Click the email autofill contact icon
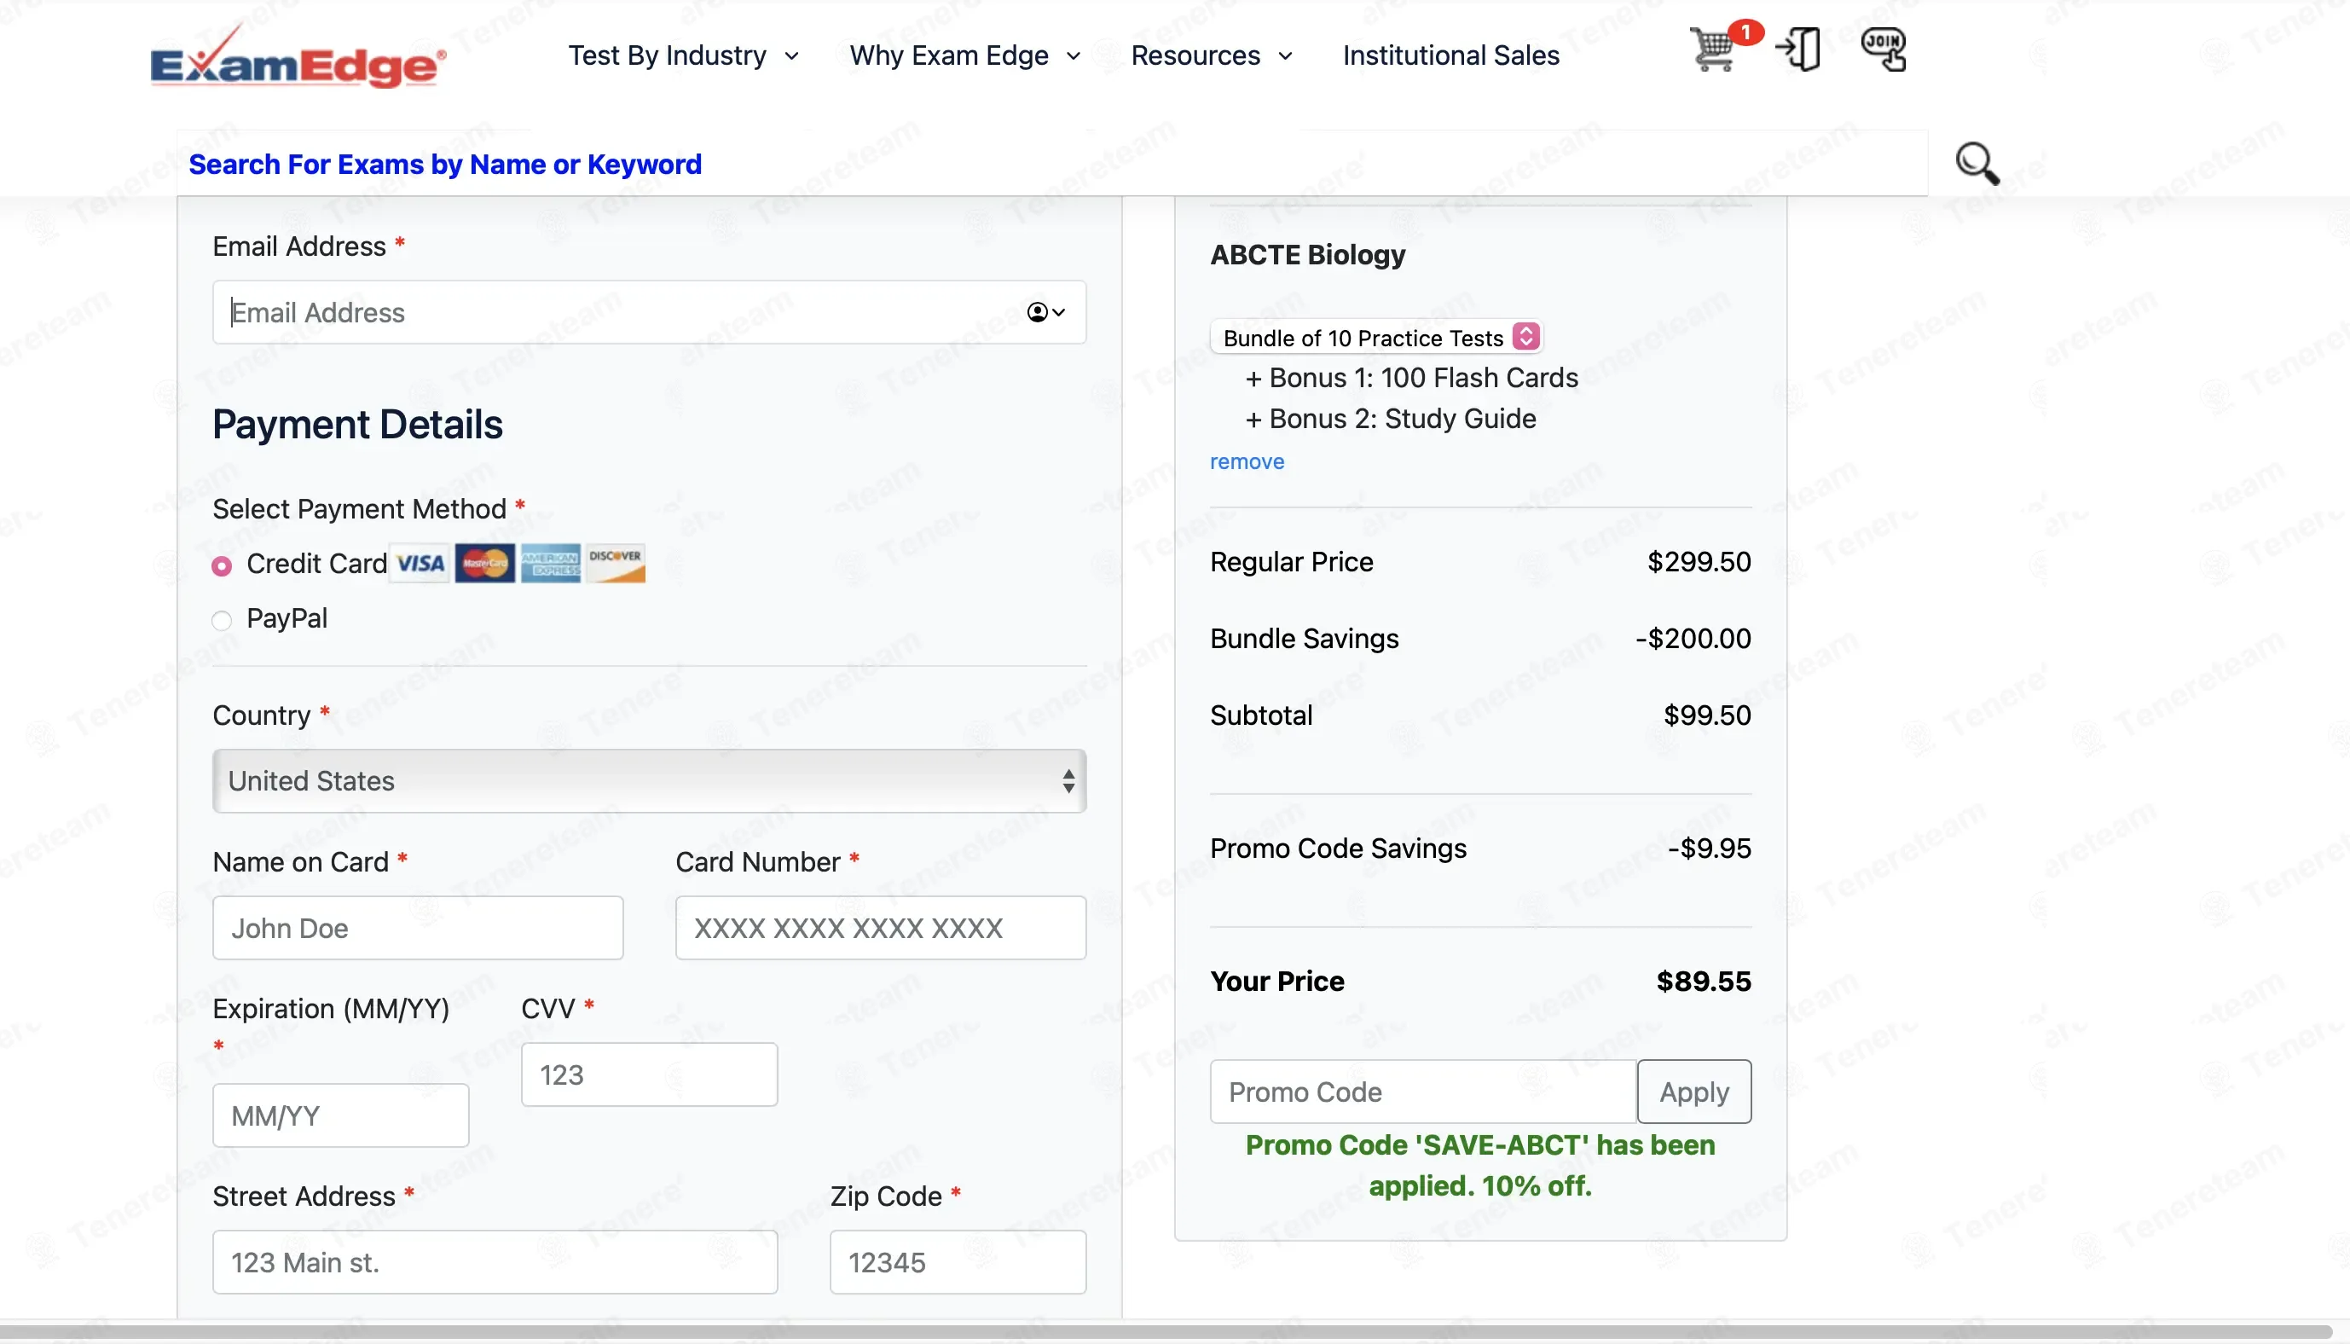 point(1045,312)
